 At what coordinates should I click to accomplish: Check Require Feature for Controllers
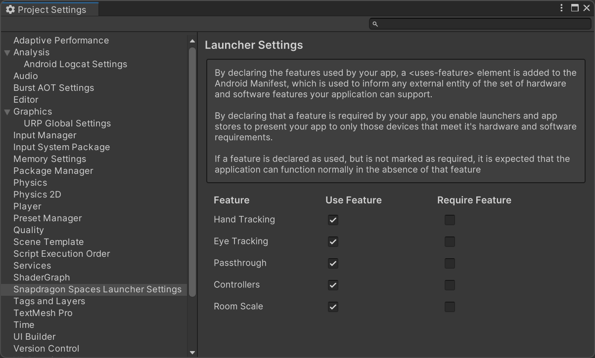(x=450, y=285)
